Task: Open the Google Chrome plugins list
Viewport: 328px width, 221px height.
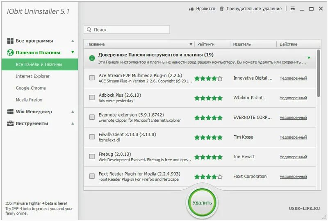Action: click(31, 88)
